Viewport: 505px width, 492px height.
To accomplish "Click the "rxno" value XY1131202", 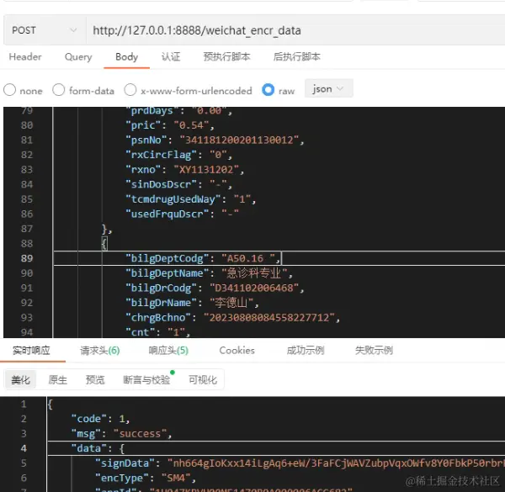I will pyautogui.click(x=206, y=170).
